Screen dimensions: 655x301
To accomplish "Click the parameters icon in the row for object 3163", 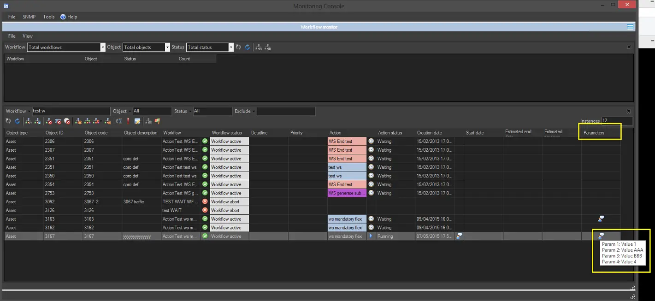I will click(601, 219).
